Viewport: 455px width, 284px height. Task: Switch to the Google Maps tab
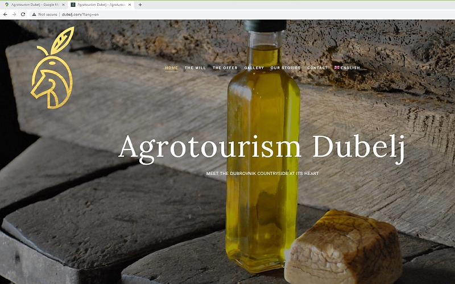[x=35, y=5]
